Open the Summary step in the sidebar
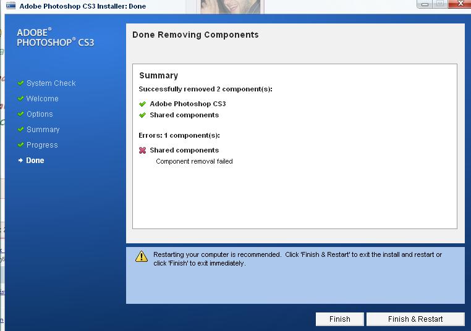The height and width of the screenshot is (331, 471). point(43,130)
